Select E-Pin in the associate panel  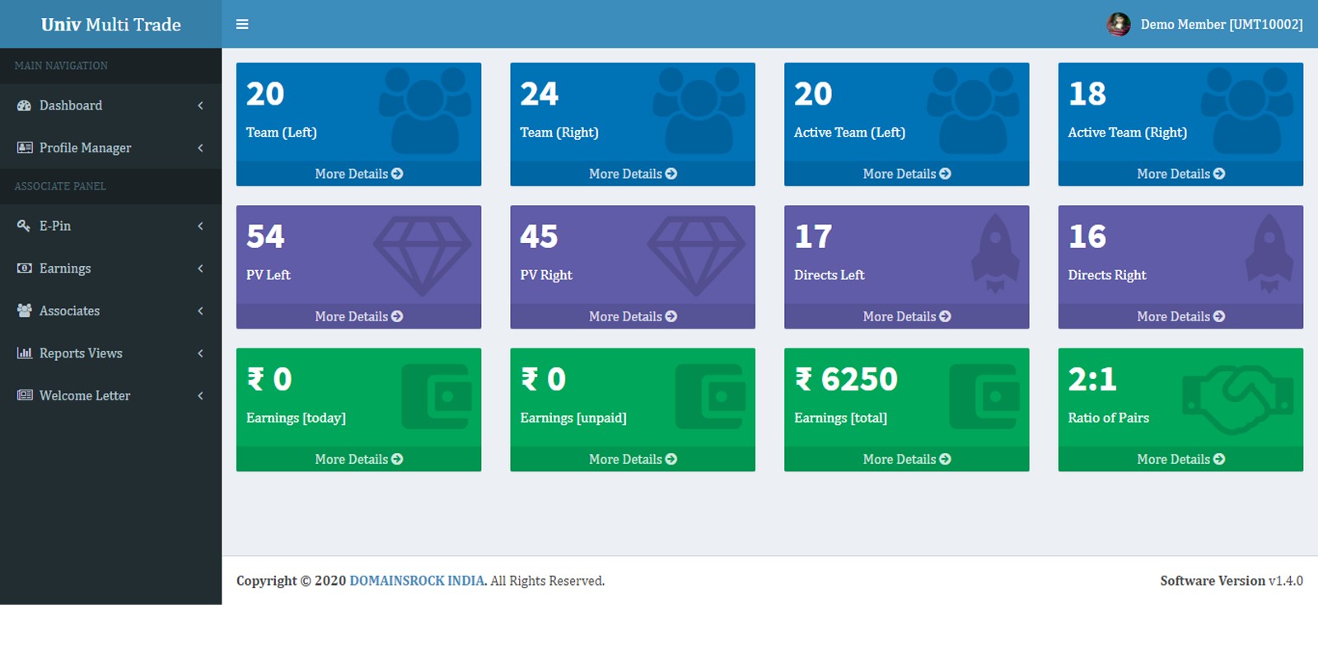tap(110, 226)
